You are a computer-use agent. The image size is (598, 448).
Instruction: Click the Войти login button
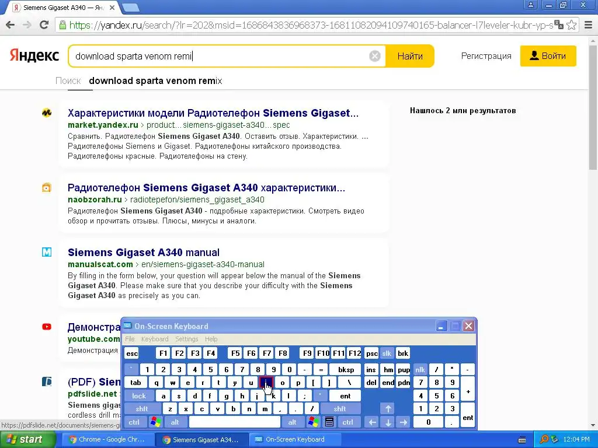click(548, 56)
